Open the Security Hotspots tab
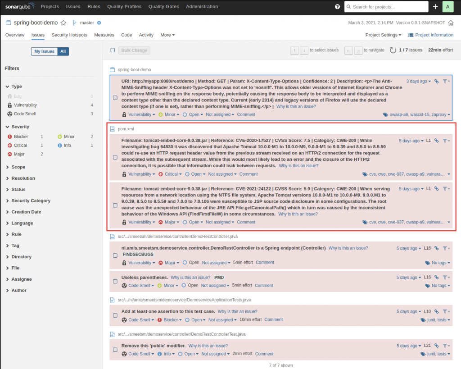 (x=69, y=35)
